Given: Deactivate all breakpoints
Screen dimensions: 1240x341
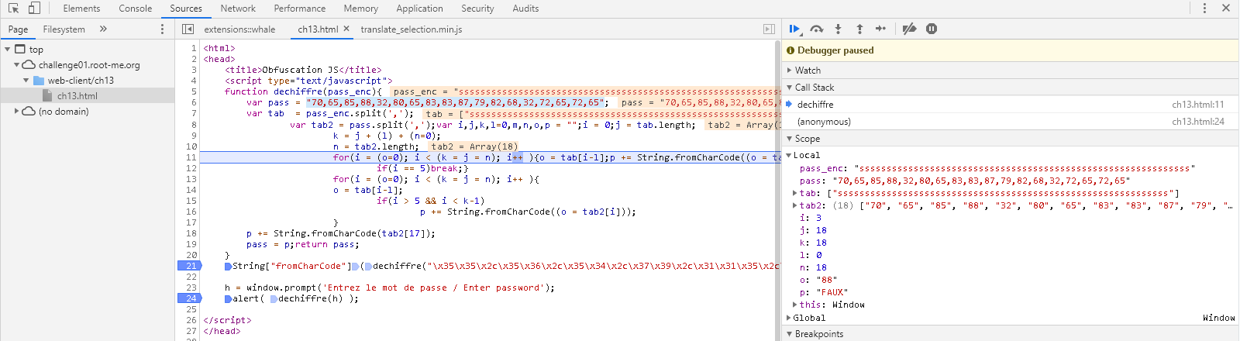Looking at the screenshot, I should 910,29.
